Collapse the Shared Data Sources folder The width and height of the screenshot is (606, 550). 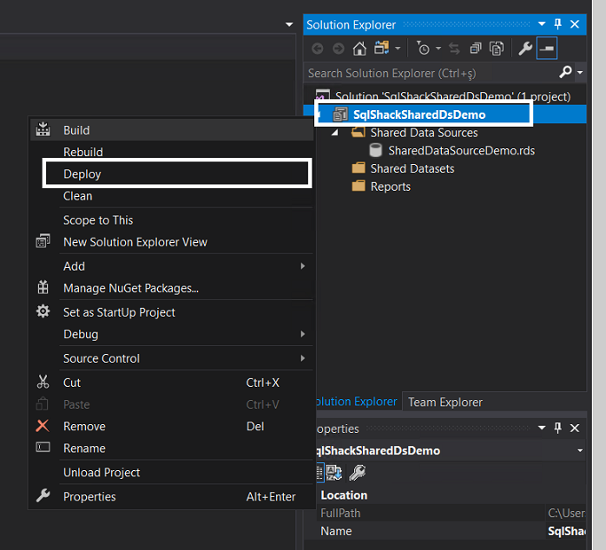336,133
